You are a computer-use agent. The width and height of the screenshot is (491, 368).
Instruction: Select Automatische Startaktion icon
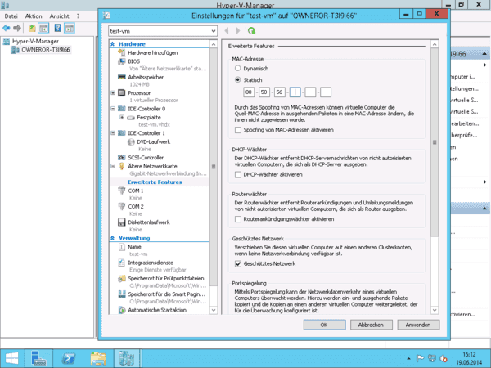pyautogui.click(x=121, y=310)
